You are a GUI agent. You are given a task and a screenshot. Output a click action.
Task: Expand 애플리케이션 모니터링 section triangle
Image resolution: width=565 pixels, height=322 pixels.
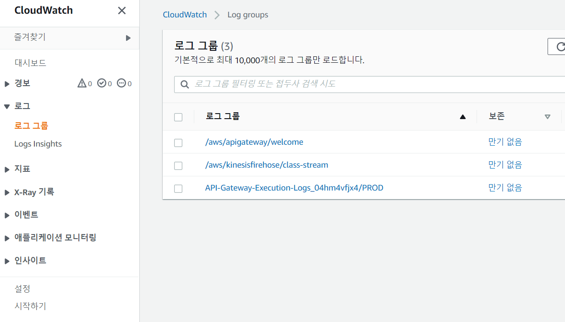coord(7,238)
